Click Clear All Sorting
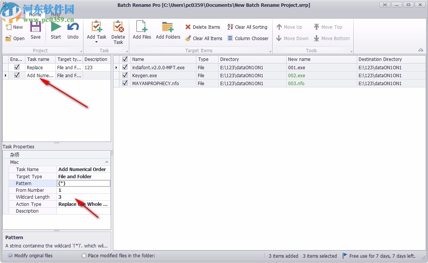Screen dimensions: 428x263 [247, 27]
